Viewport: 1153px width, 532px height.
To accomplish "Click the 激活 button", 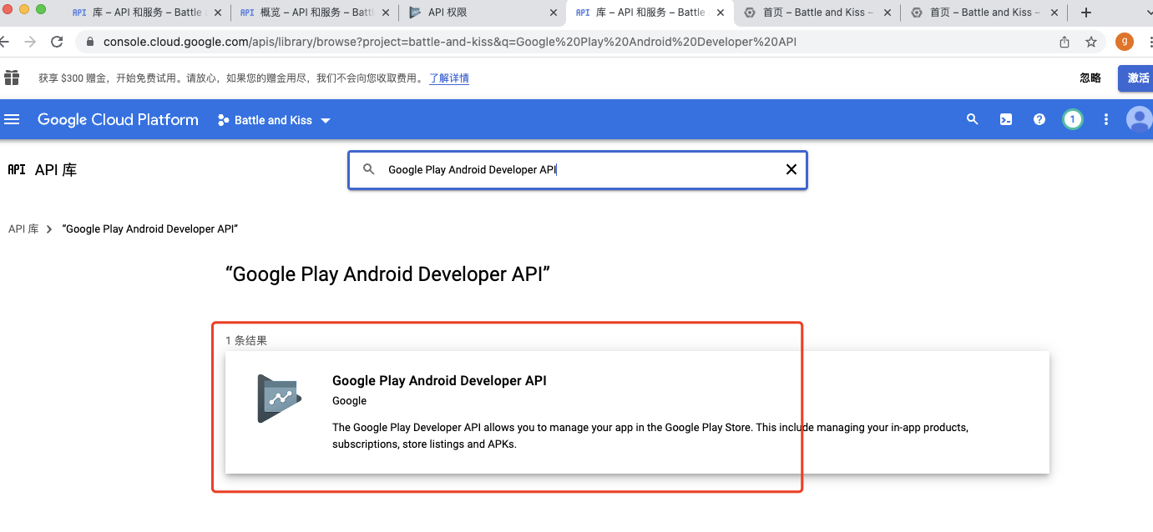I will tap(1137, 78).
